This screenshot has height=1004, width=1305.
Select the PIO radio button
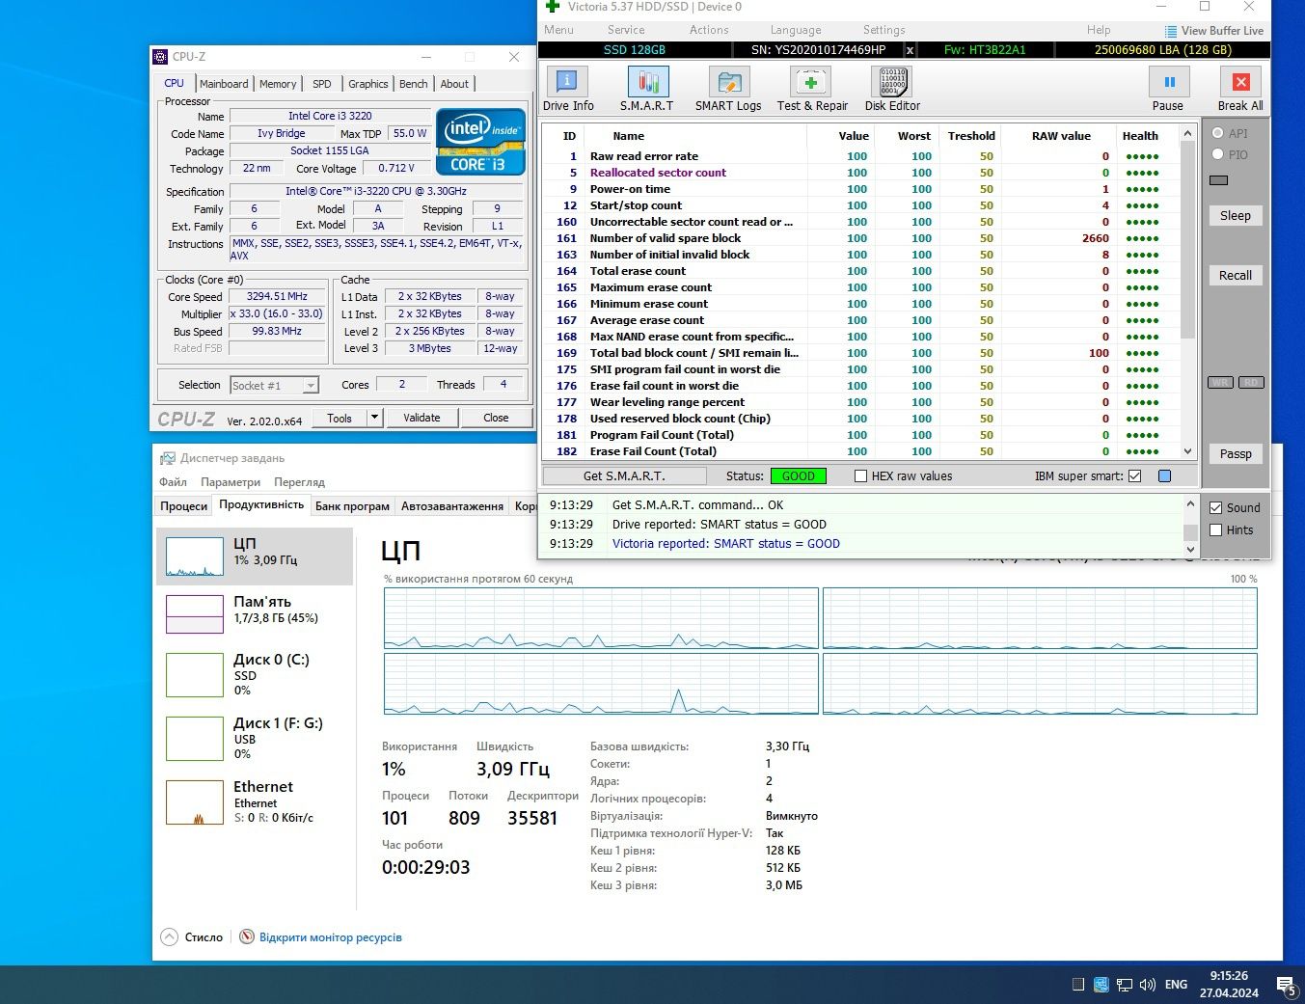pyautogui.click(x=1217, y=153)
